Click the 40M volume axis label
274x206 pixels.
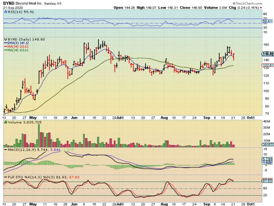pyautogui.click(x=267, y=121)
